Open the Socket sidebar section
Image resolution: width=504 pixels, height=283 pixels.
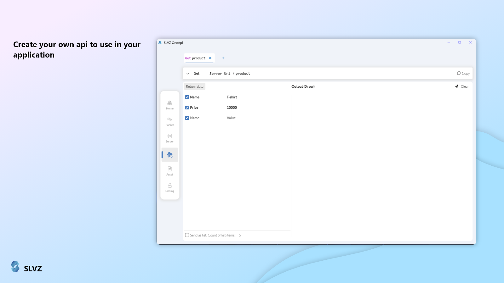(170, 122)
